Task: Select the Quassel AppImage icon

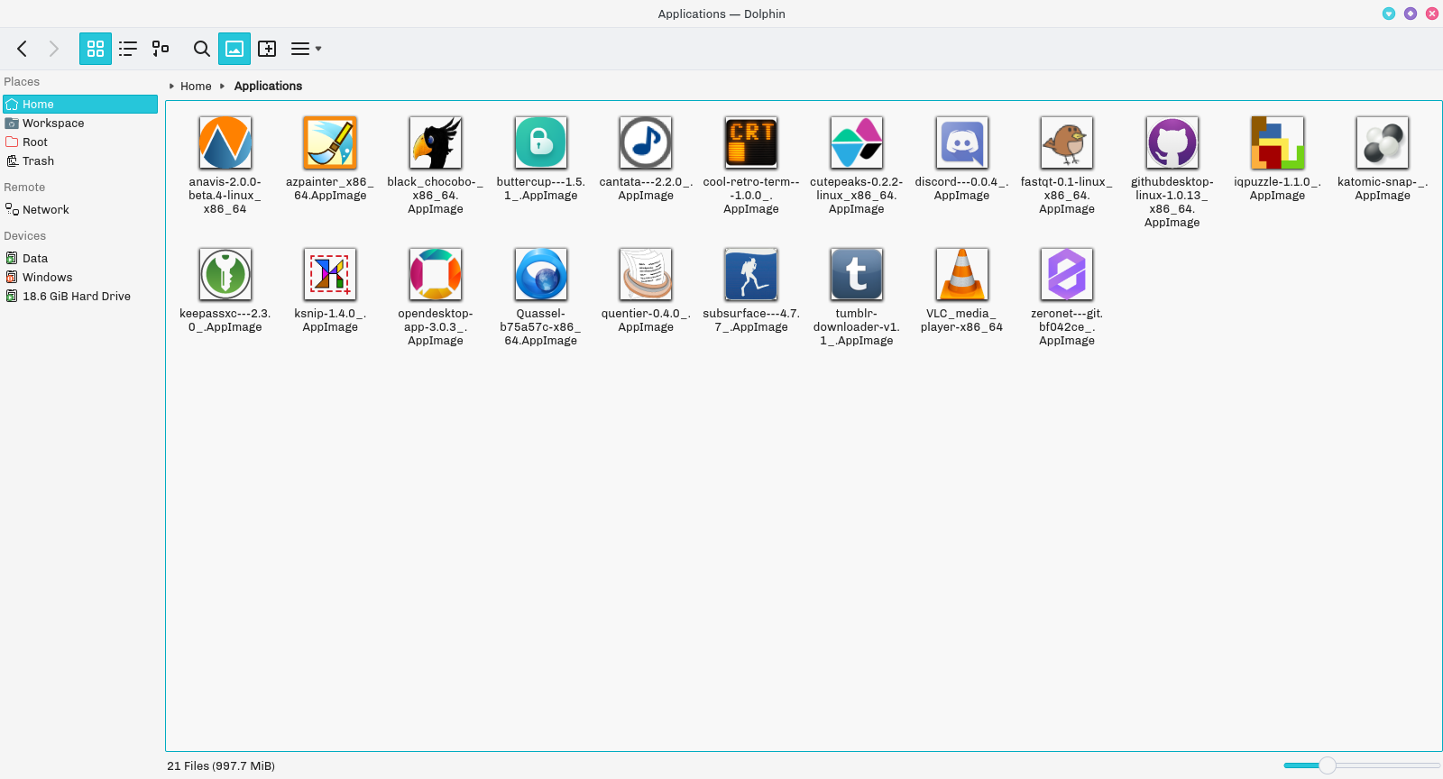Action: [x=541, y=274]
